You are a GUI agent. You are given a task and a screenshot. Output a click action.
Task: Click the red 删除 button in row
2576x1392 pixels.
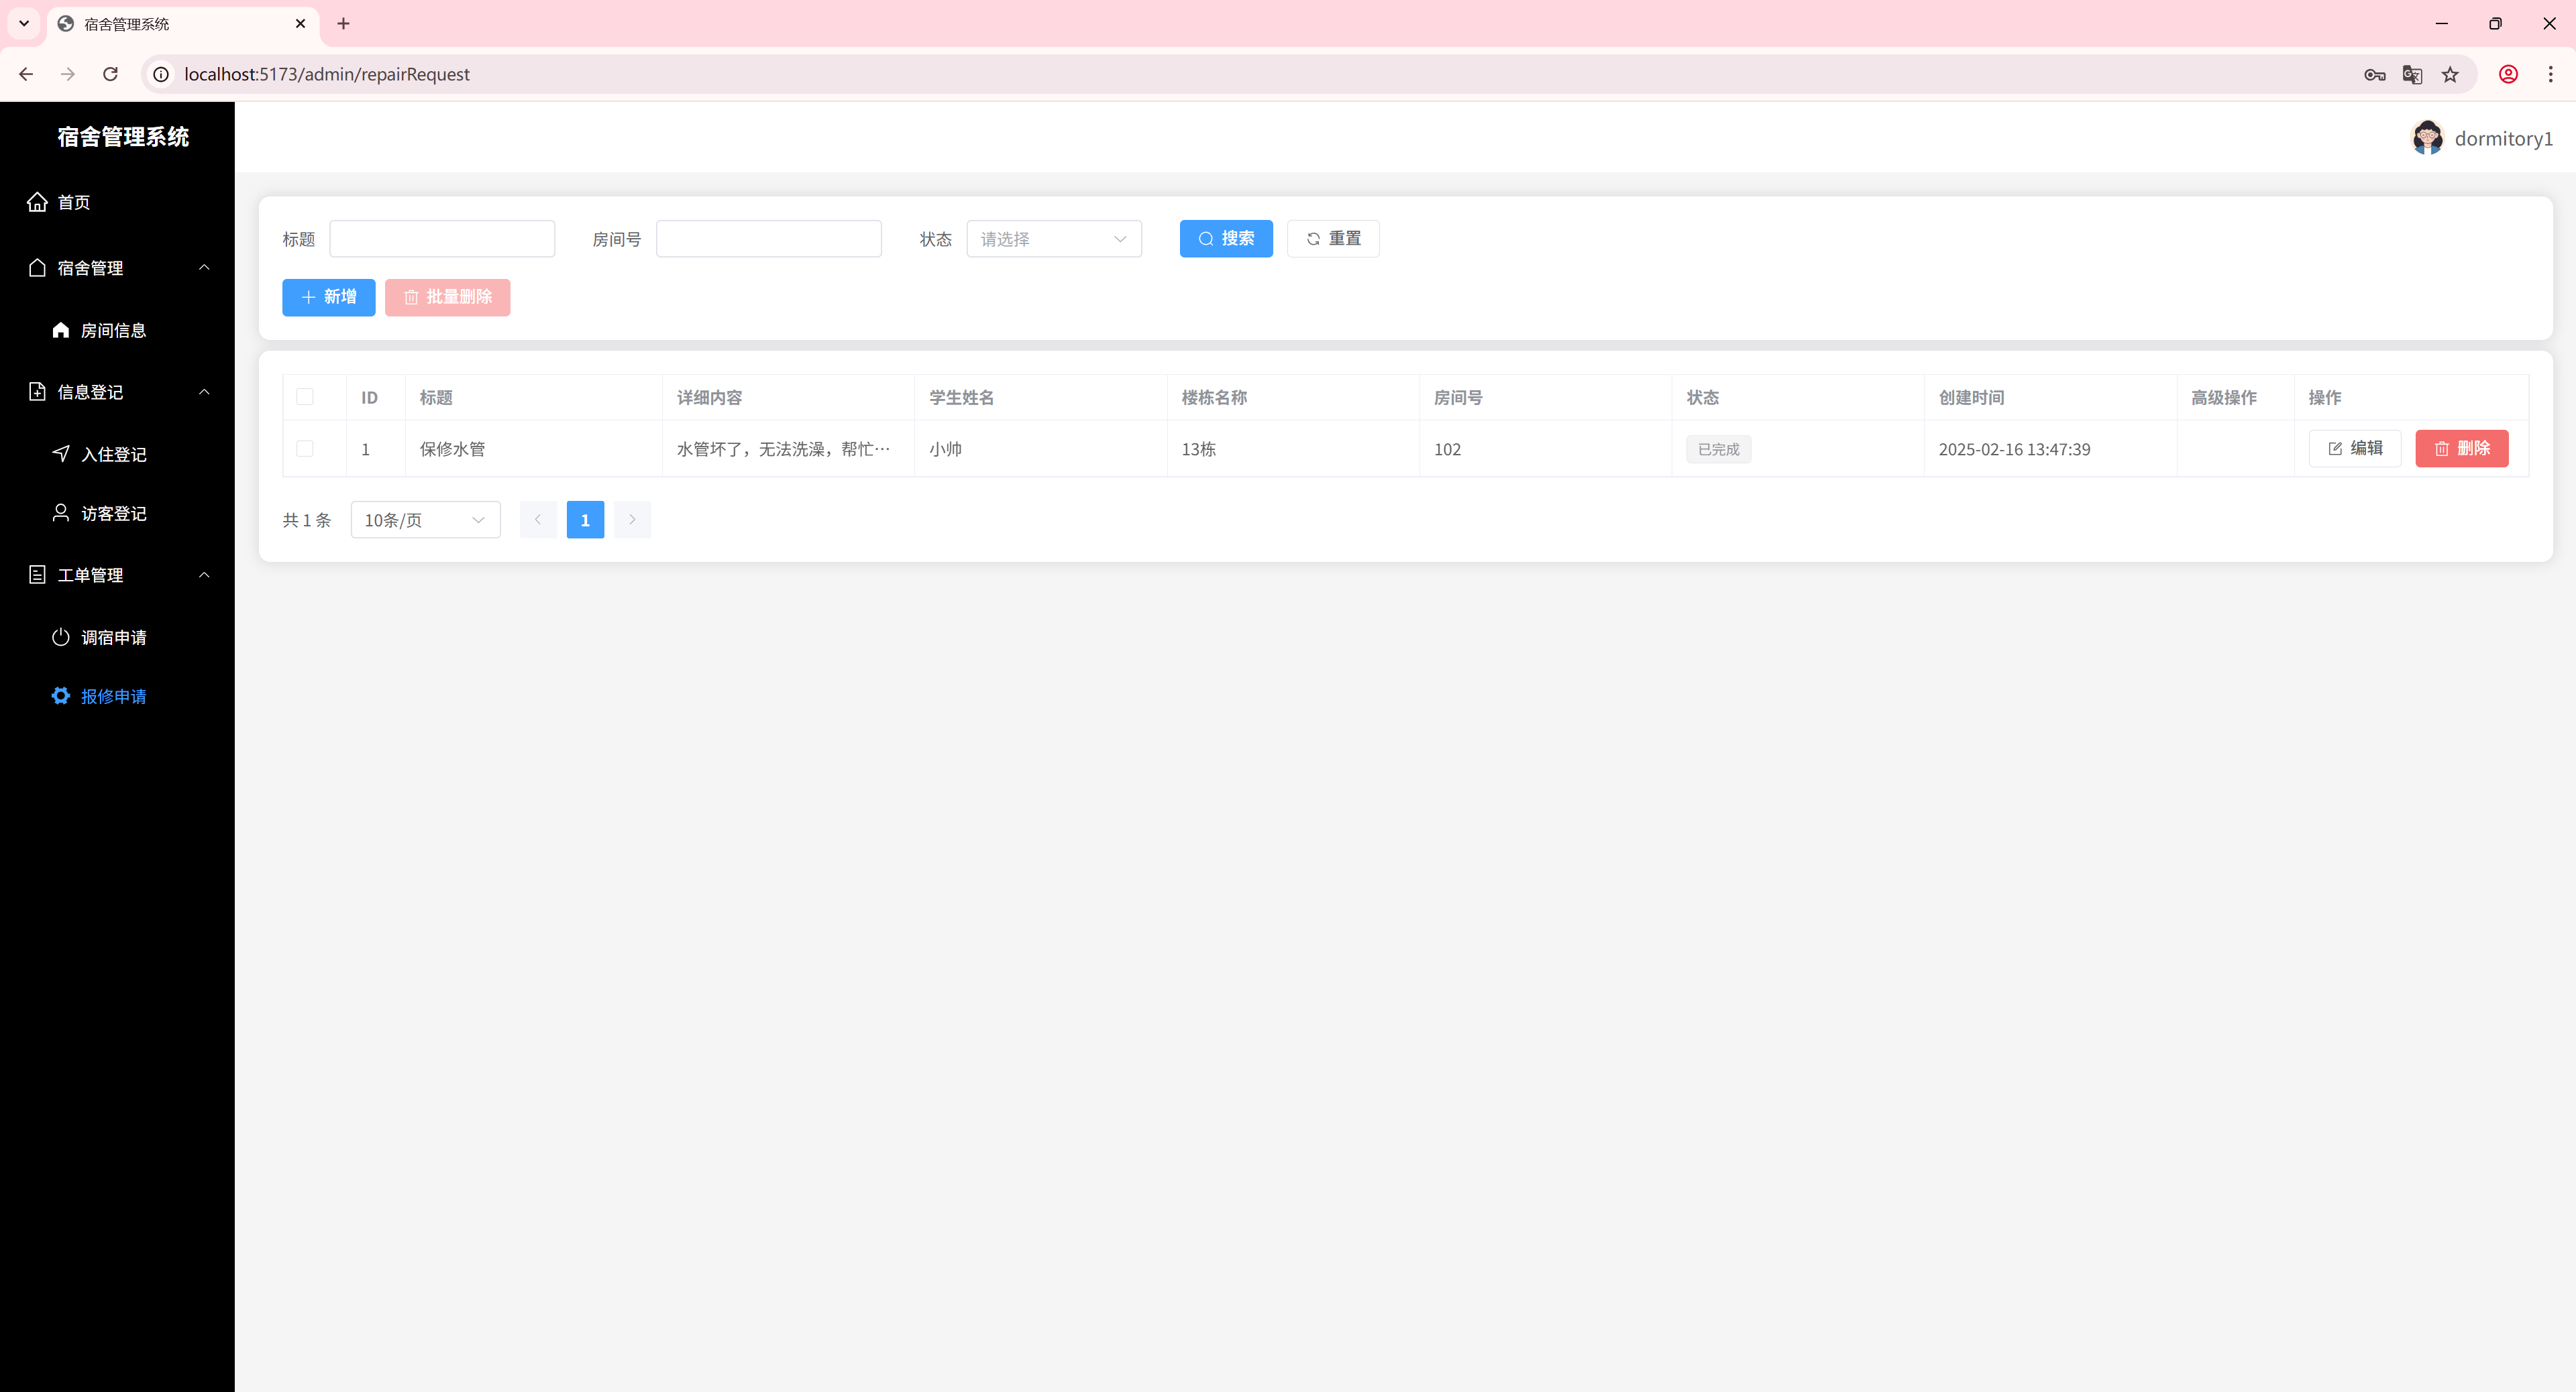(x=2461, y=449)
